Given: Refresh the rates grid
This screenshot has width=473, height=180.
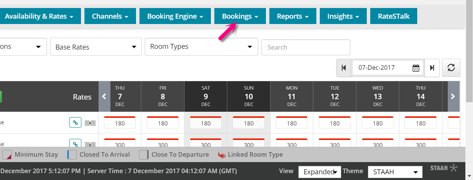Looking at the screenshot, I should coord(451,67).
